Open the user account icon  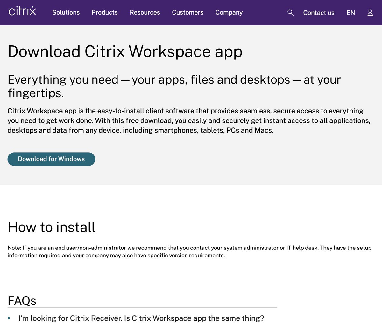pyautogui.click(x=370, y=13)
